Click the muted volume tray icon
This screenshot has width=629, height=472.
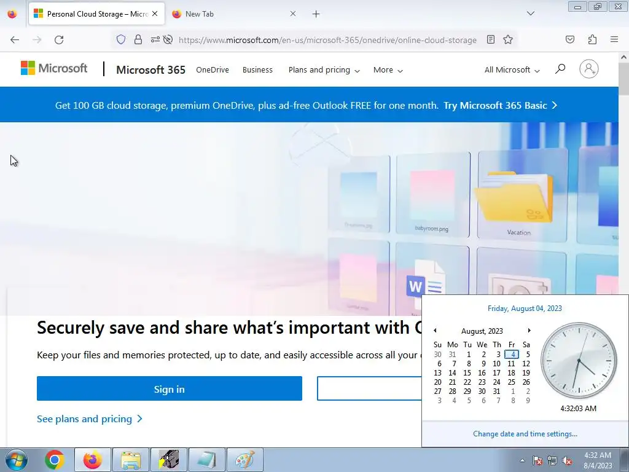(x=567, y=460)
